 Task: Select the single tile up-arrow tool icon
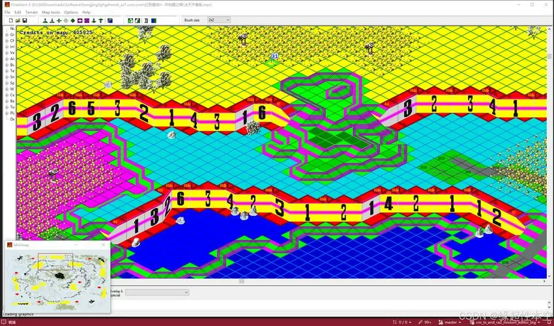pos(100,20)
